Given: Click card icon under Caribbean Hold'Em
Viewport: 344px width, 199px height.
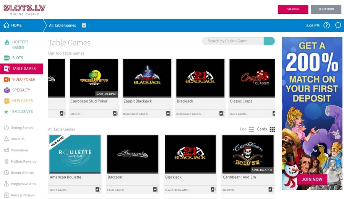Looking at the screenshot, I should tap(271, 189).
